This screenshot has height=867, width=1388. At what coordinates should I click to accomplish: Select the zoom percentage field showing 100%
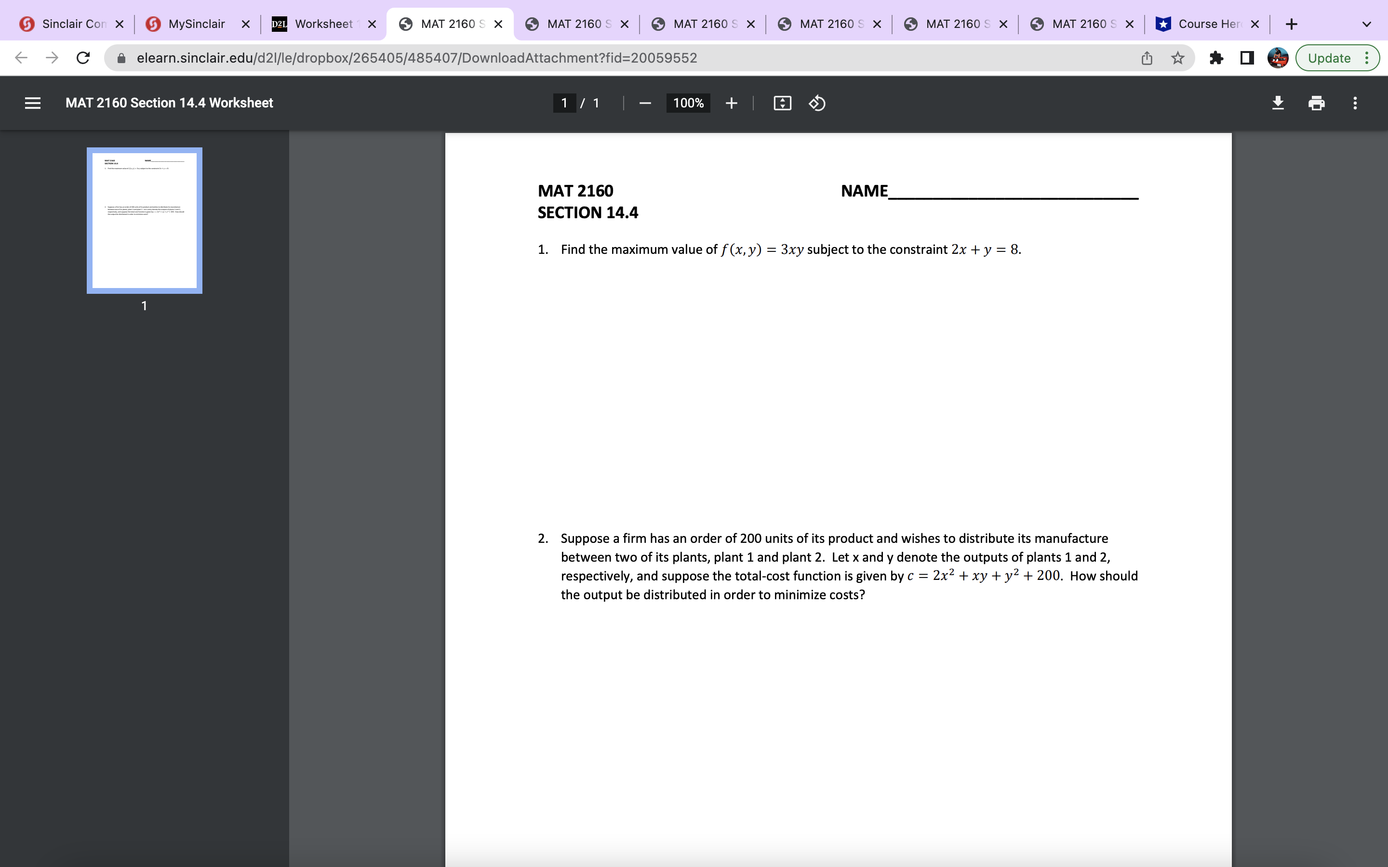688,103
